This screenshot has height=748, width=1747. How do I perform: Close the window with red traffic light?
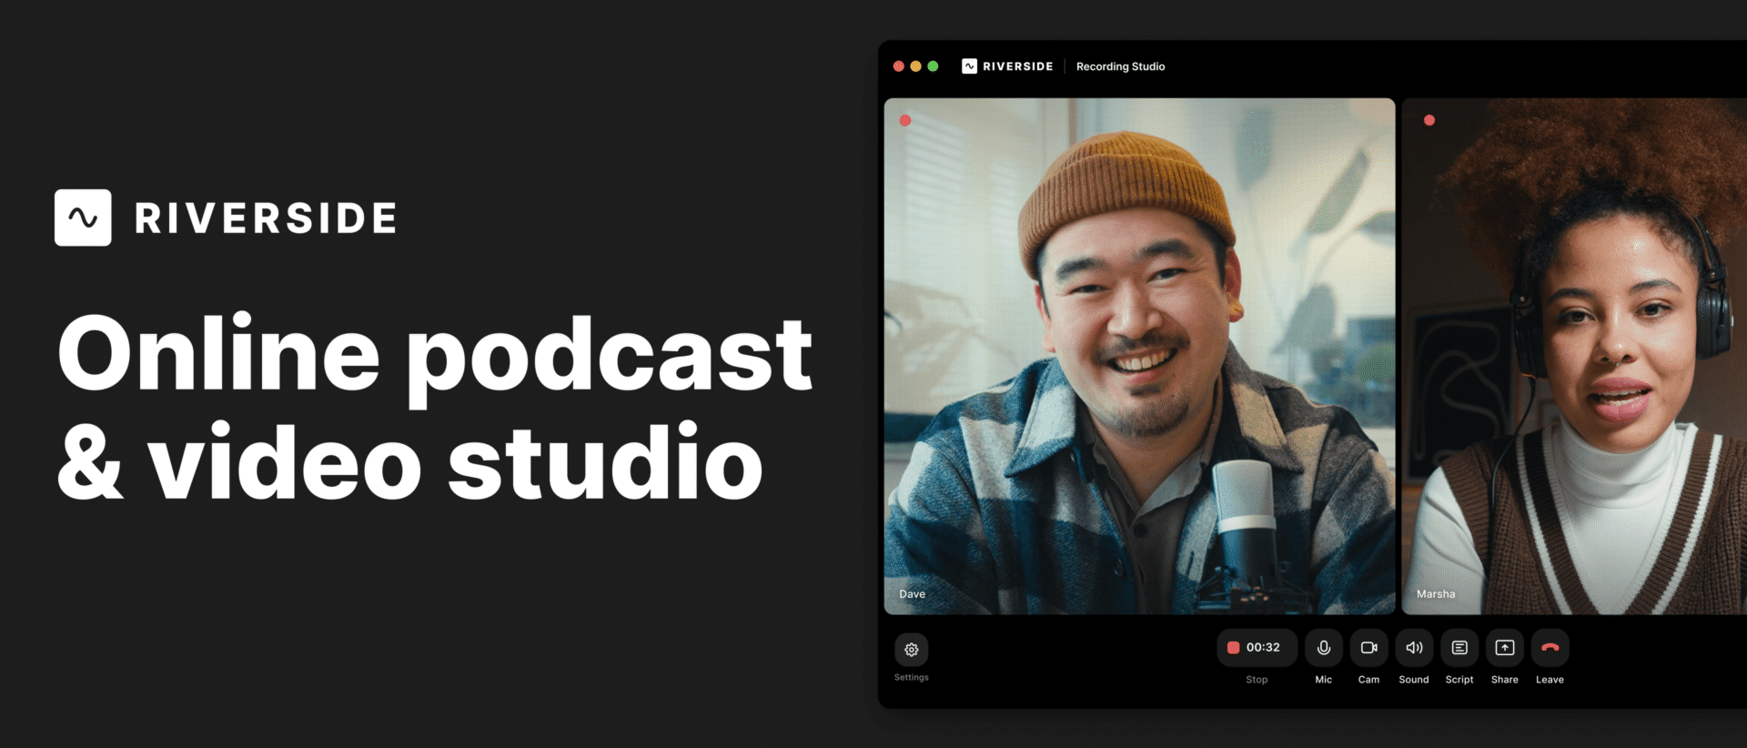[899, 66]
